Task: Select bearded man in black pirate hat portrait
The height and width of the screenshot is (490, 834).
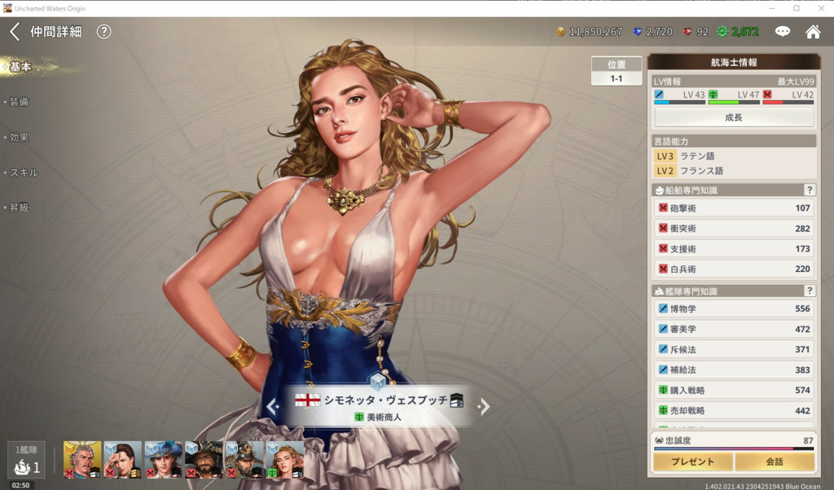Action: (x=204, y=460)
